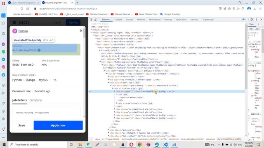Open the Speed Dial grid icon
Image resolution: width=264 pixels, height=148 pixels.
point(28,9)
